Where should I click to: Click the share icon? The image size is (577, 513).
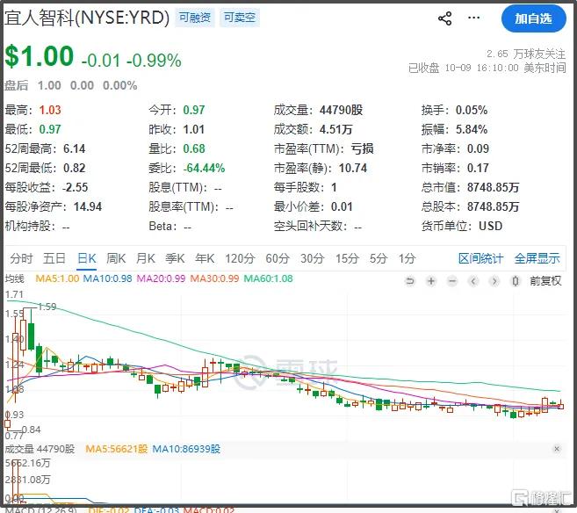444,18
